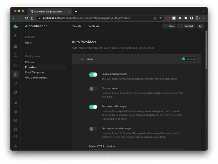218x164 pixels.
Task: Open Chrome's three-dot menu
Action: click(203, 18)
